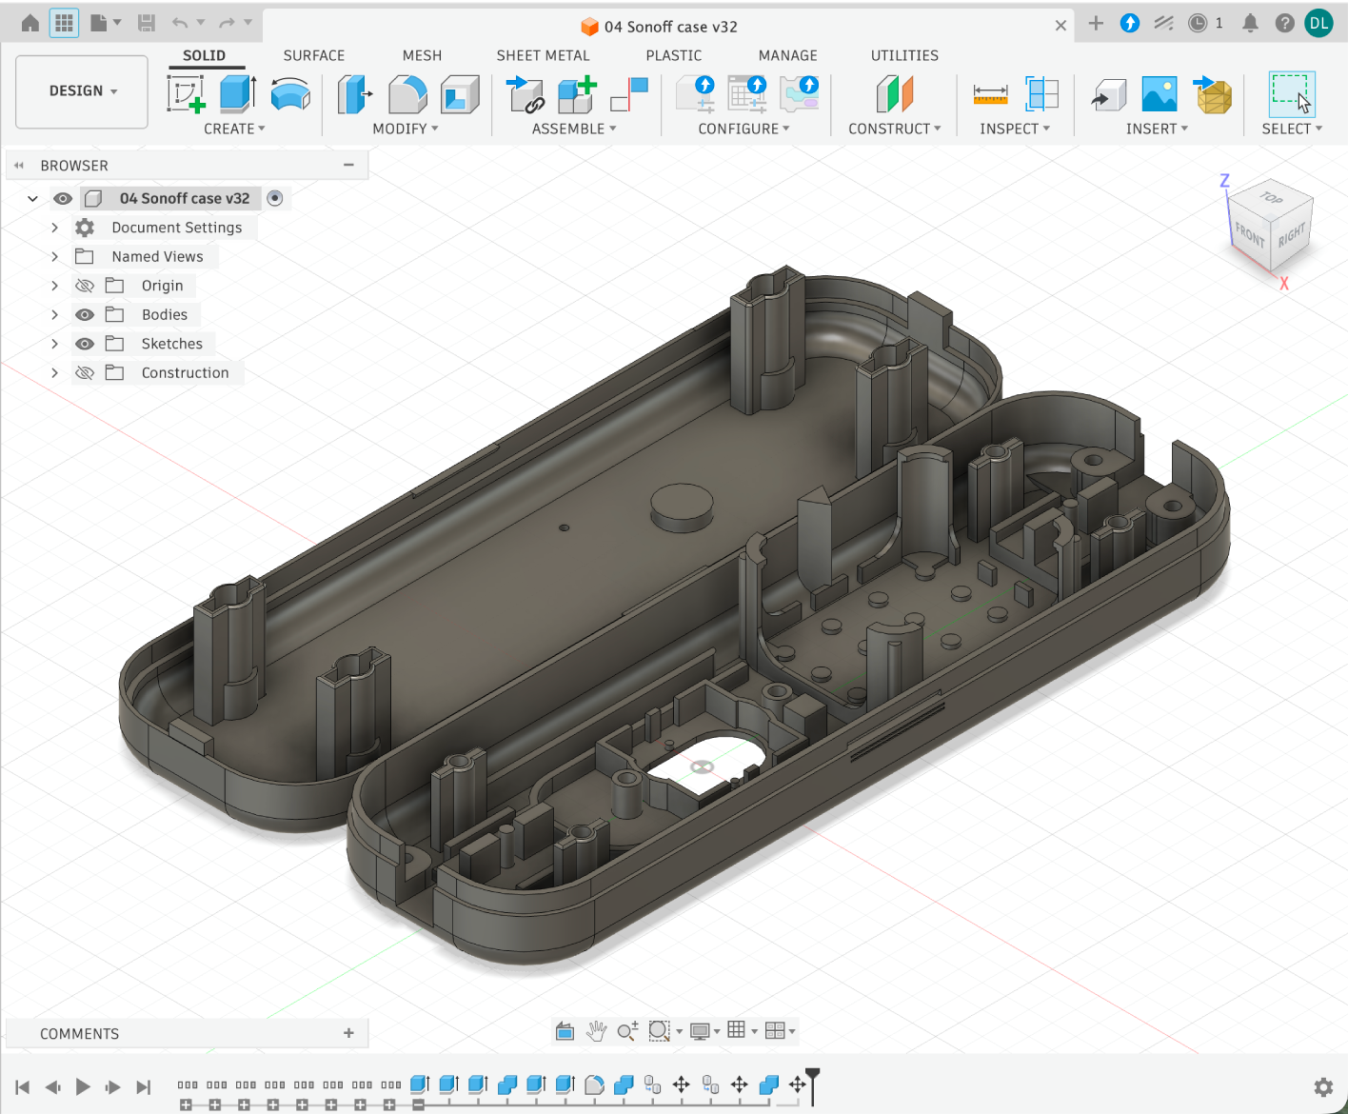The height and width of the screenshot is (1114, 1348).
Task: Switch to the UTILITIES tab
Action: pyautogui.click(x=904, y=55)
